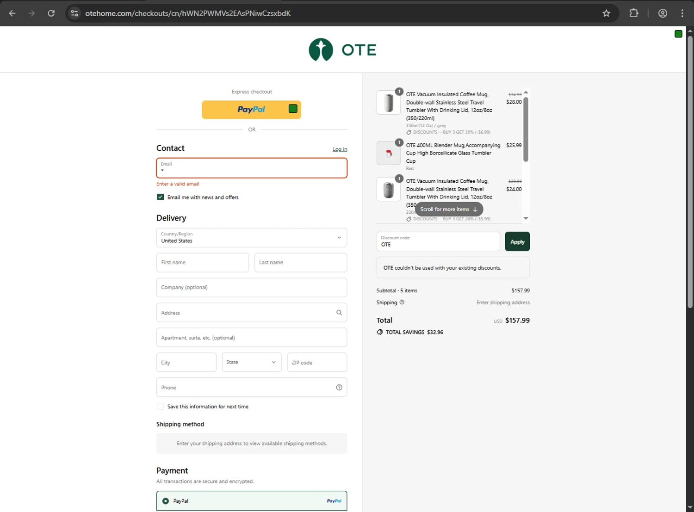Click 'Enter shipping address' shipping text
The width and height of the screenshot is (694, 512).
click(x=503, y=302)
